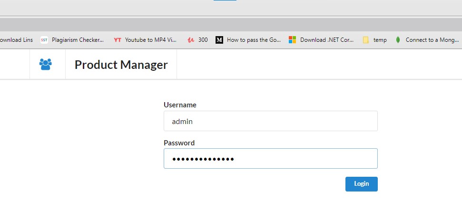462x220 pixels.
Task: Click the Product Manager header title
Action: [121, 65]
